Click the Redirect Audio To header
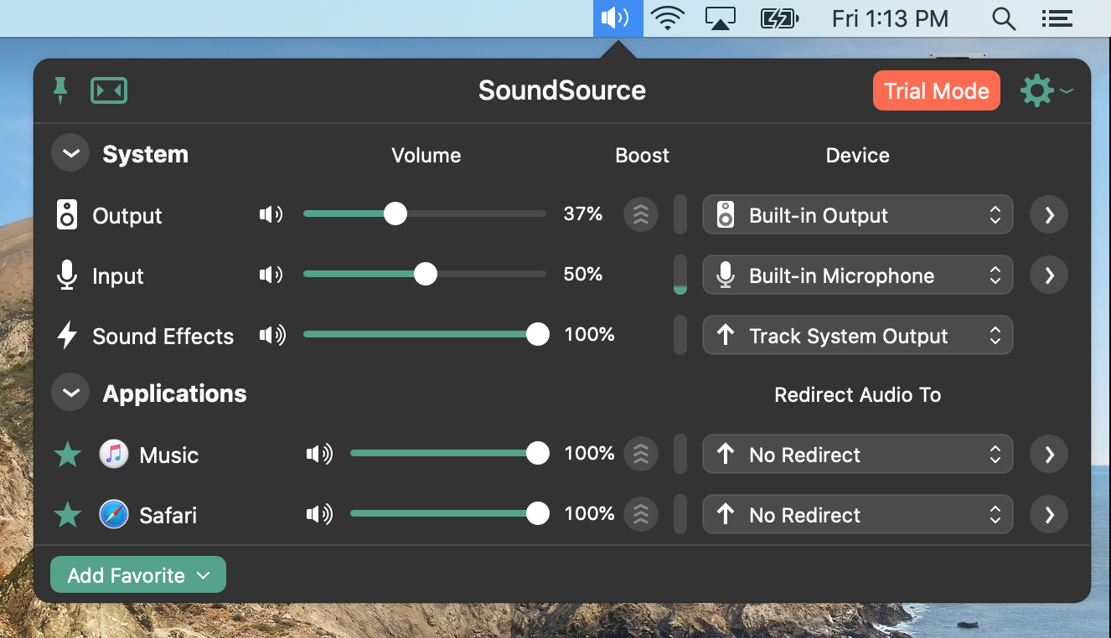Screen dimensions: 1111x638 point(857,395)
